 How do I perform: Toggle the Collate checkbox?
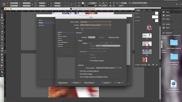tap(98, 37)
